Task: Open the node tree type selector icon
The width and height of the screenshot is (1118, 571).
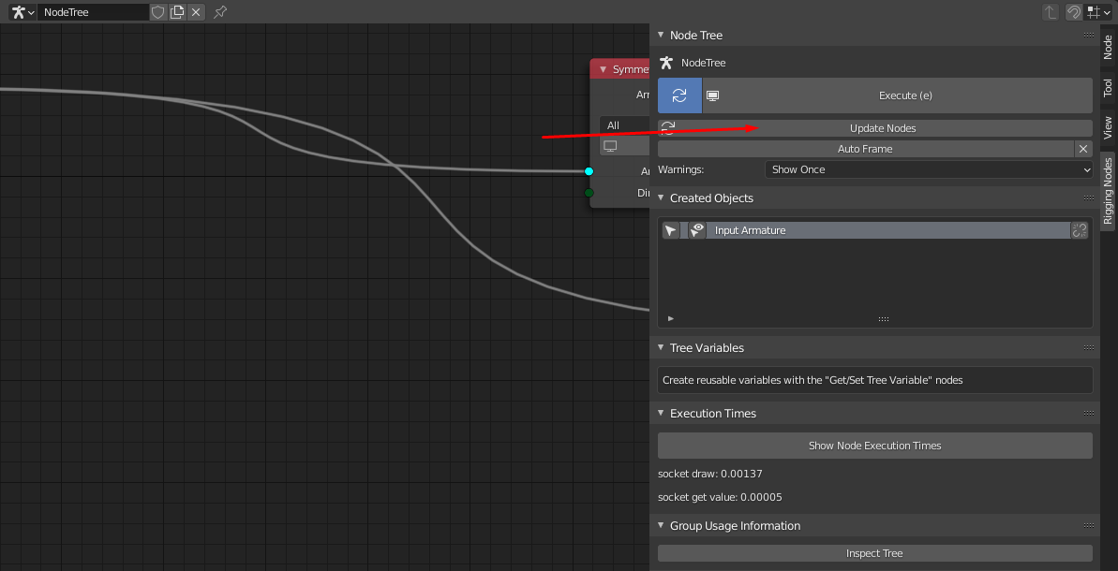Action: (22, 12)
